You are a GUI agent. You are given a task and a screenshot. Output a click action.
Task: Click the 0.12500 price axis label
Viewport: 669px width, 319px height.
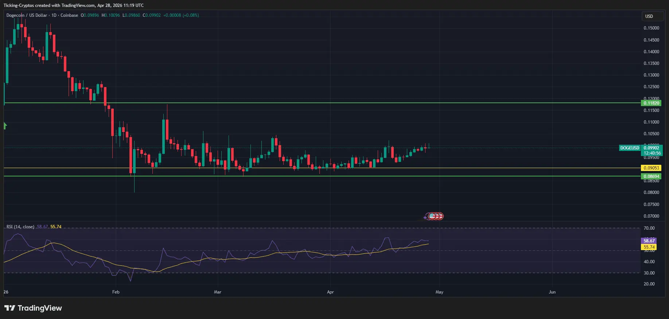[x=651, y=87]
